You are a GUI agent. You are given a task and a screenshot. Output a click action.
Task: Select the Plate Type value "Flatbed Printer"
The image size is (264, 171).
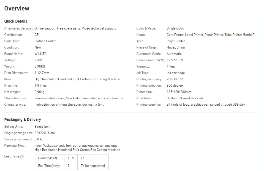click(x=45, y=41)
